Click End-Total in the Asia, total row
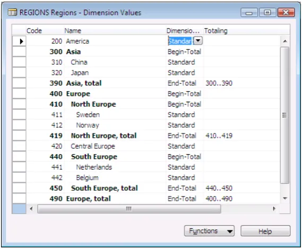302x249 pixels. [x=182, y=83]
